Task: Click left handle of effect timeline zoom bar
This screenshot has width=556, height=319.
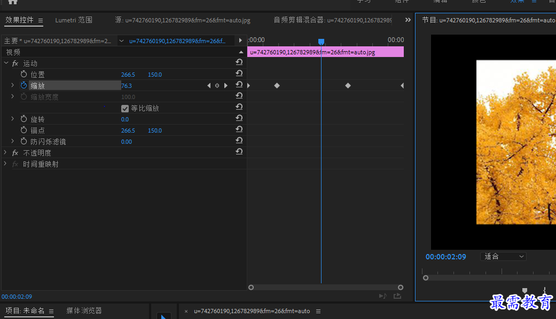Action: [251, 288]
